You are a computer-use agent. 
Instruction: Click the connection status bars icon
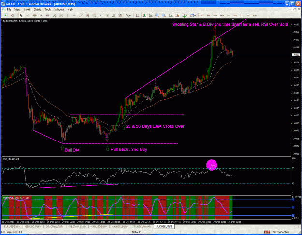point(267,232)
